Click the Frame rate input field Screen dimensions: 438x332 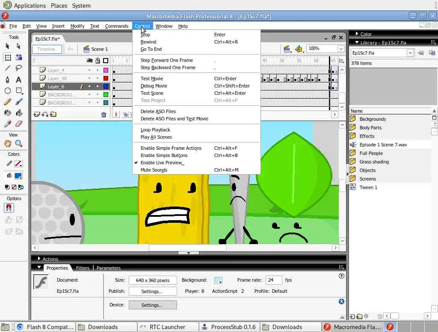273,280
